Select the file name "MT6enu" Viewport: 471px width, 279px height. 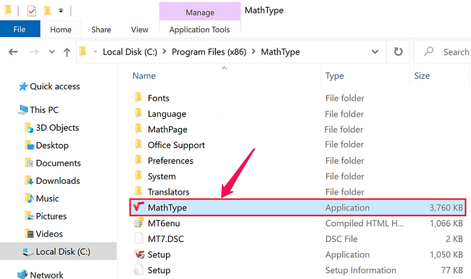click(164, 223)
